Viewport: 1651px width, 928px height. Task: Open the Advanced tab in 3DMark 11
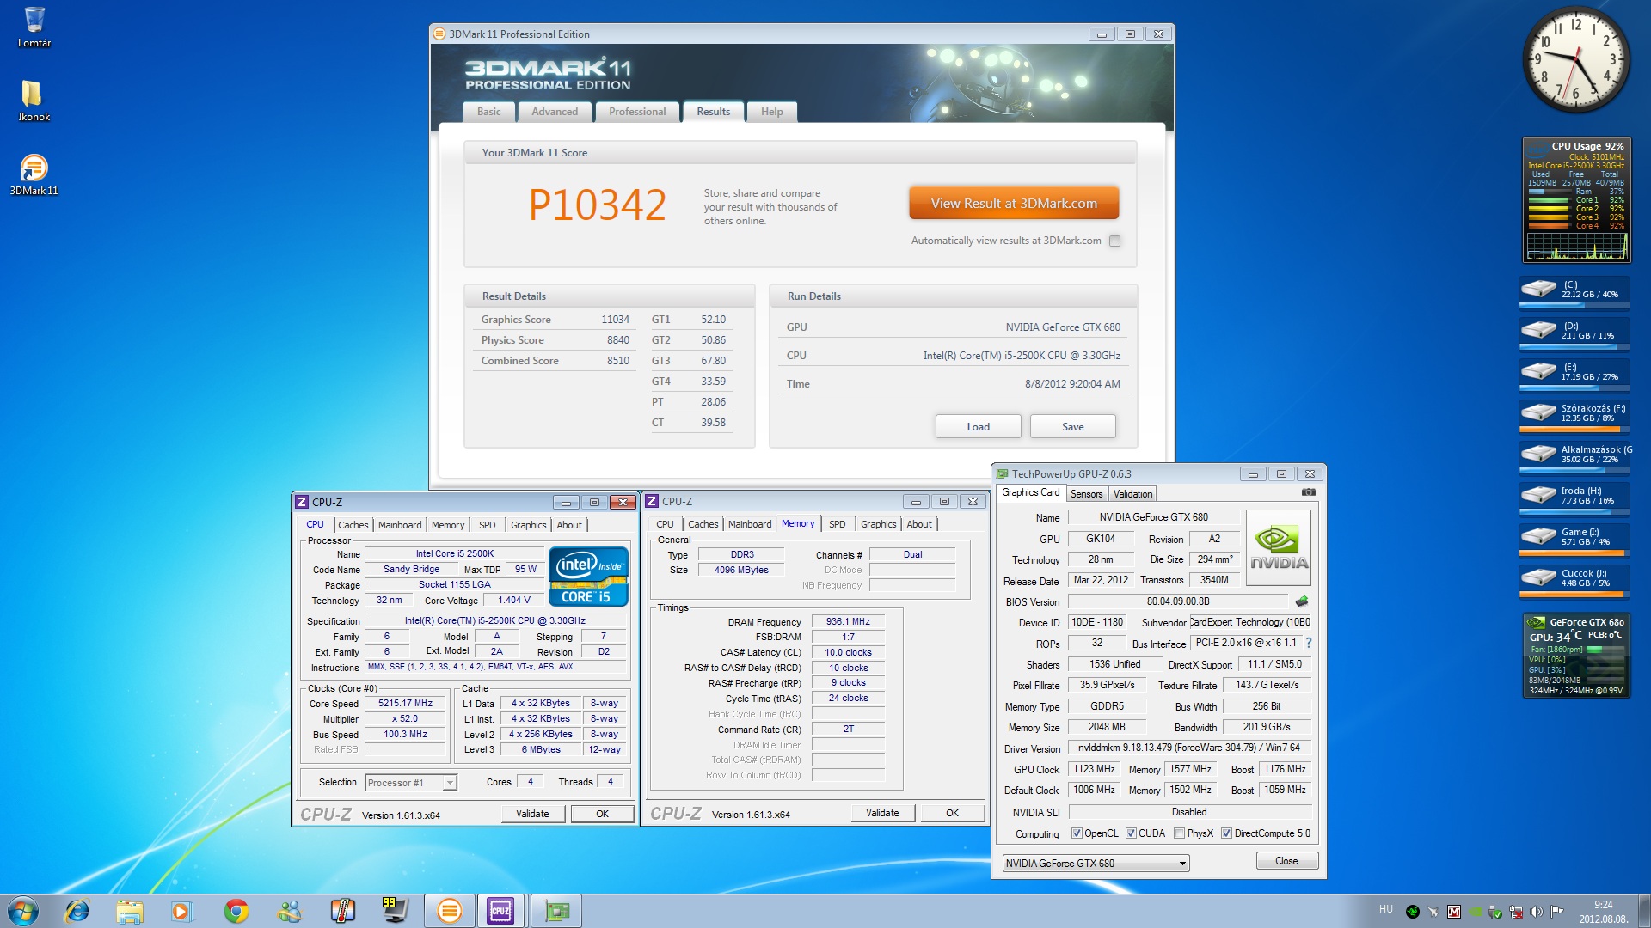555,112
